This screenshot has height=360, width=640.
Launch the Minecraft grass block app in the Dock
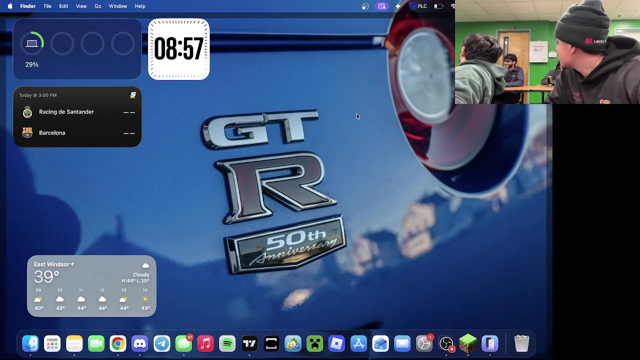point(468,343)
